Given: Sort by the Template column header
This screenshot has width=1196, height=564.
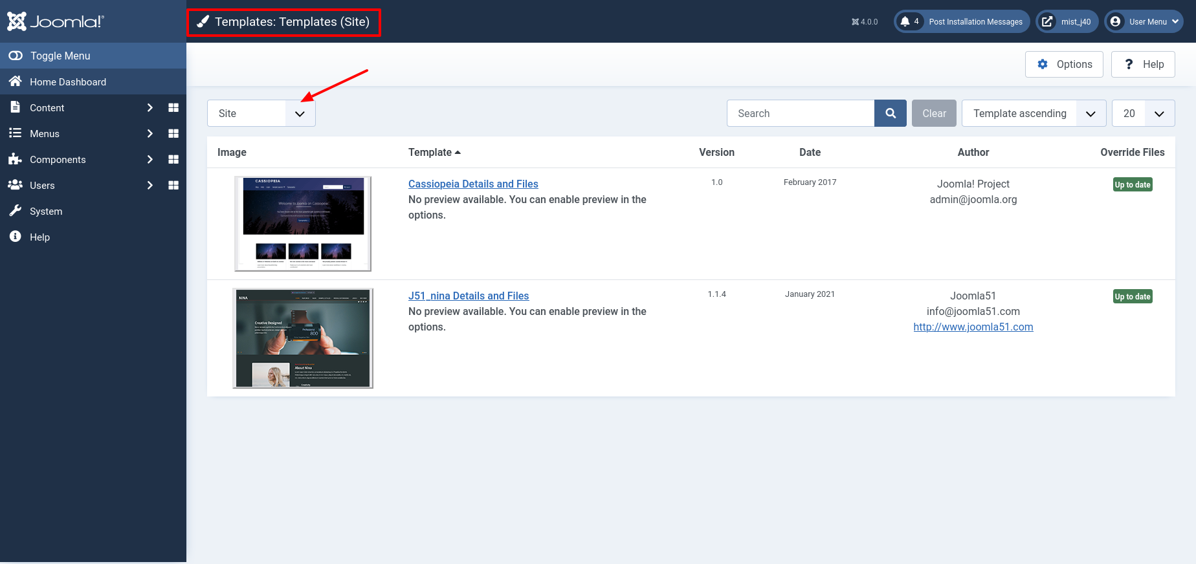Looking at the screenshot, I should click(x=434, y=152).
